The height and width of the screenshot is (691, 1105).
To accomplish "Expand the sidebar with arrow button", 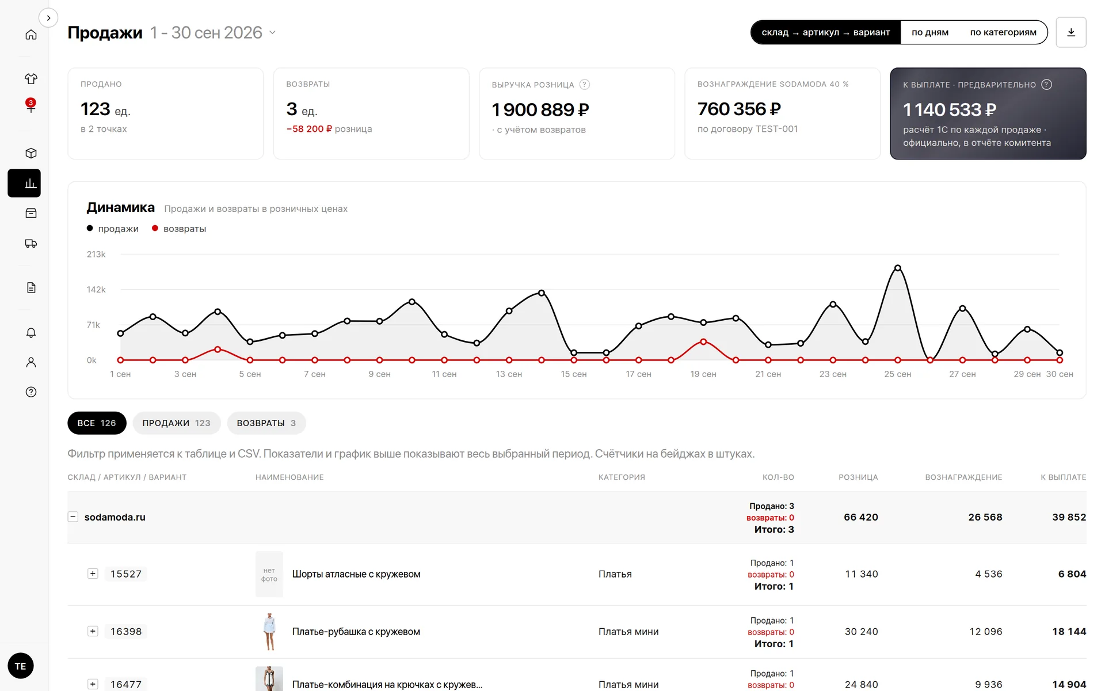I will (x=48, y=18).
